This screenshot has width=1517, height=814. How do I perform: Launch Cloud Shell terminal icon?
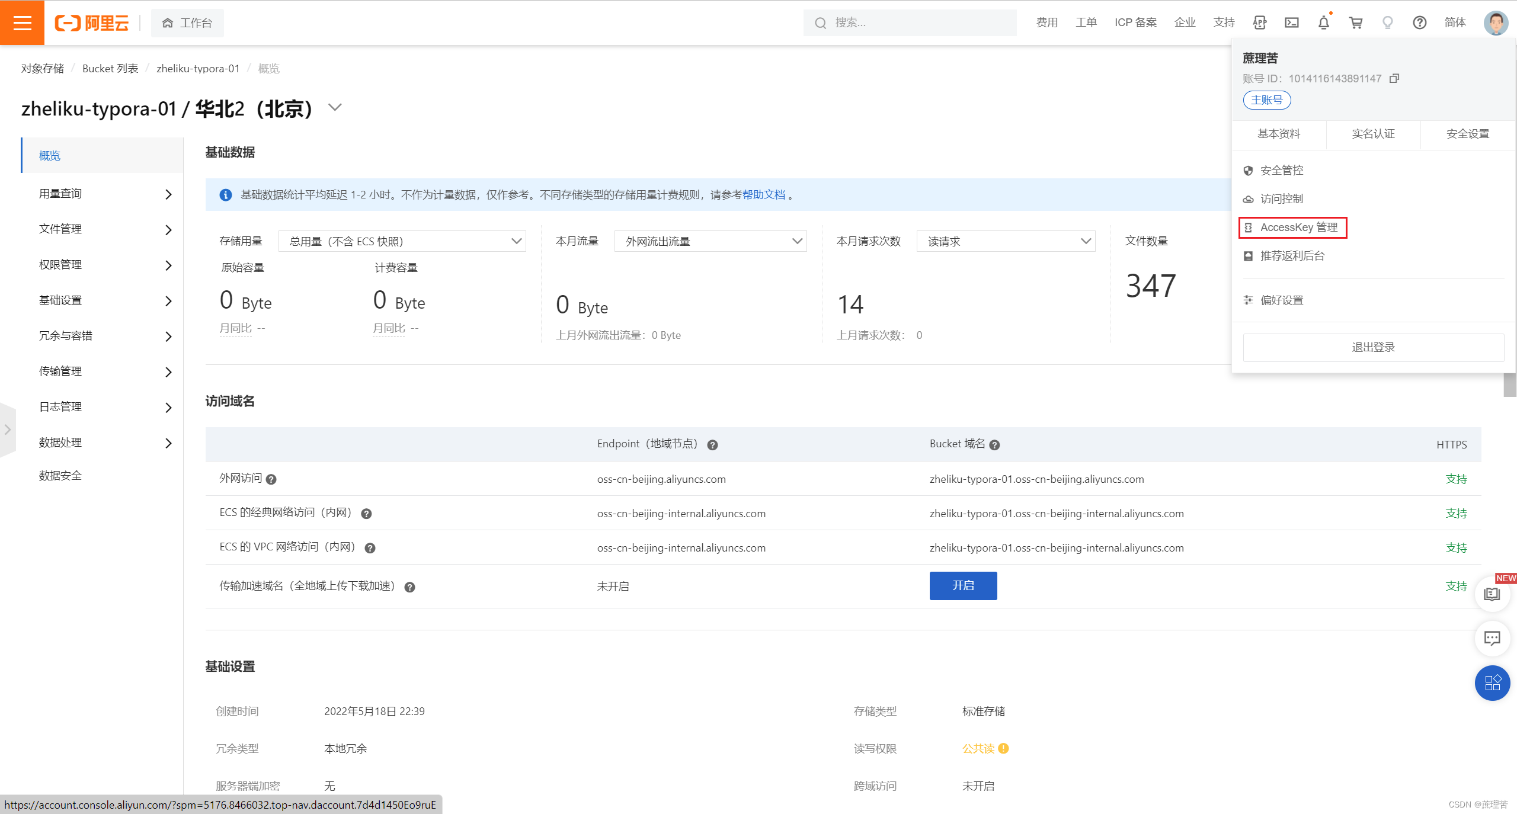click(1292, 23)
